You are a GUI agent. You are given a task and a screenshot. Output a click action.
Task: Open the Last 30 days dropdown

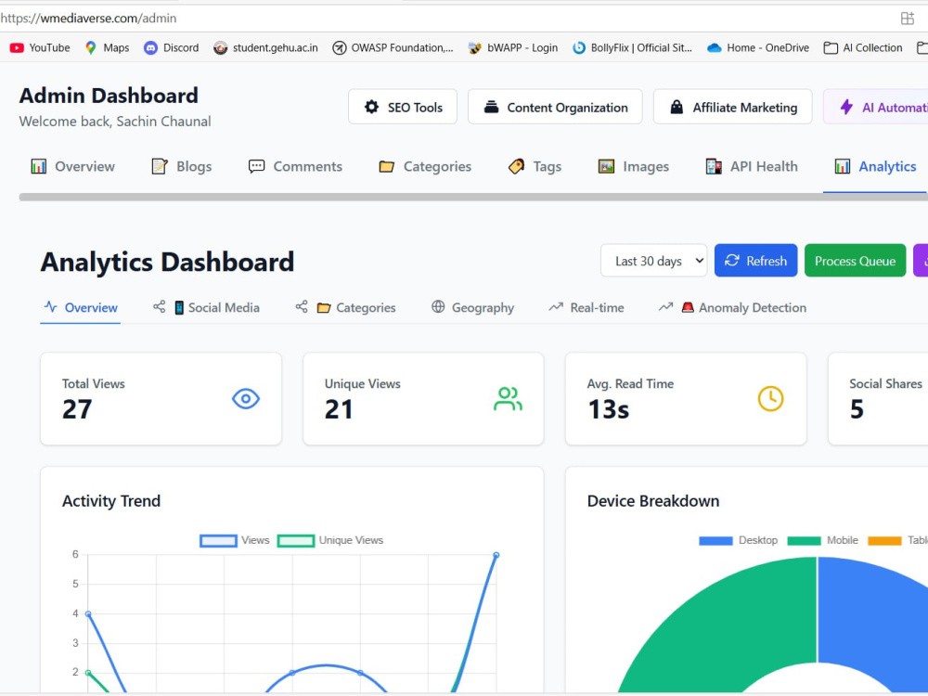pos(654,261)
